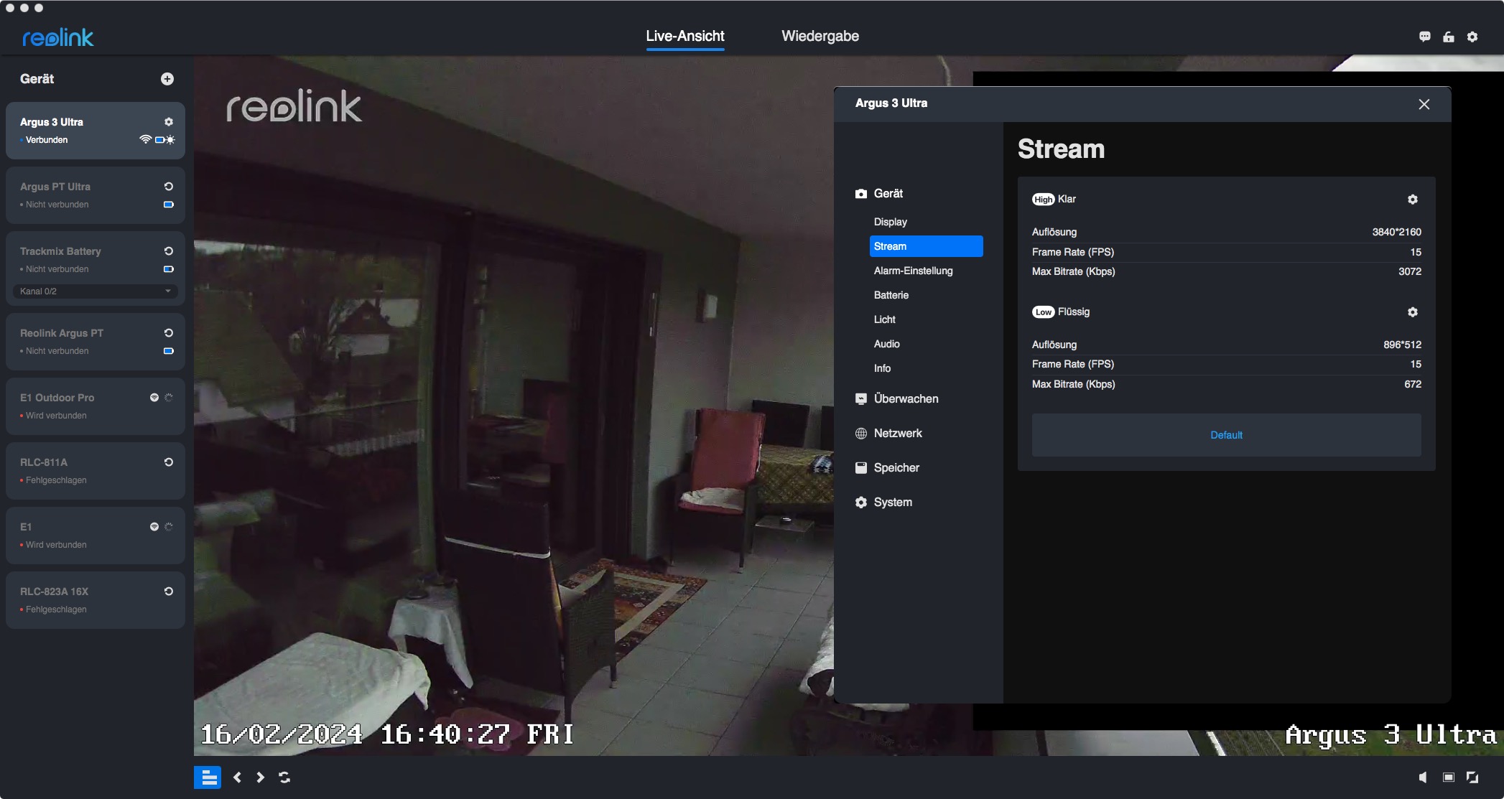This screenshot has width=1504, height=799.
Task: Reconnect Argus PT Ultra with refresh icon
Action: click(x=169, y=187)
